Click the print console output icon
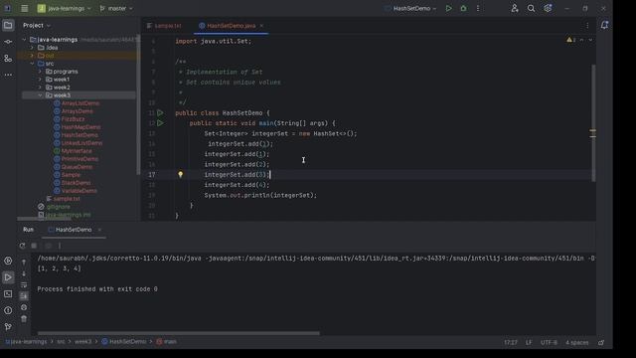 pyautogui.click(x=24, y=307)
